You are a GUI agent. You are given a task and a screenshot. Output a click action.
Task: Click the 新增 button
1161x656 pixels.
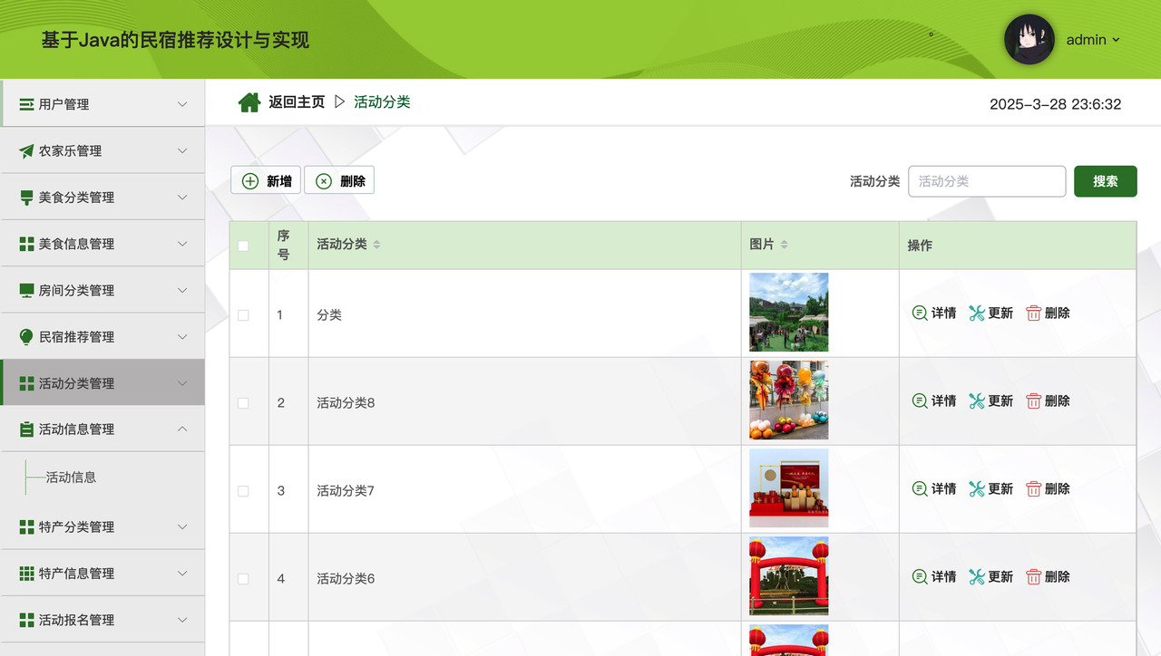(266, 180)
